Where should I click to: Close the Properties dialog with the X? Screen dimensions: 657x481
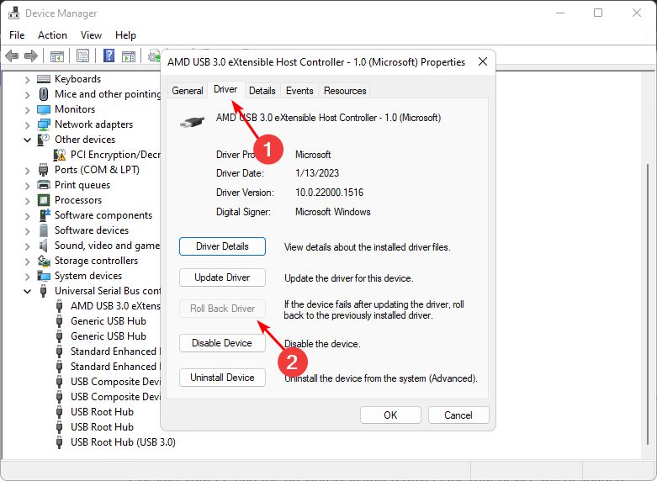(x=483, y=62)
